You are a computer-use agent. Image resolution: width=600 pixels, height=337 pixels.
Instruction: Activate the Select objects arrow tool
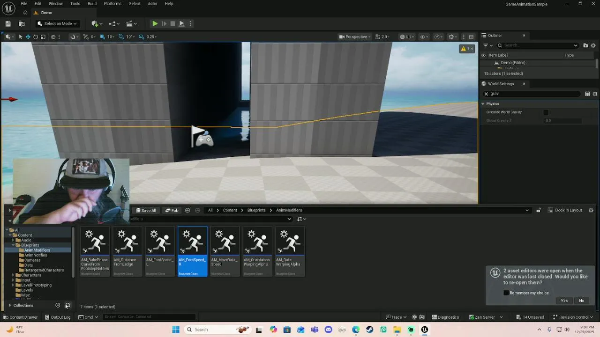click(20, 37)
